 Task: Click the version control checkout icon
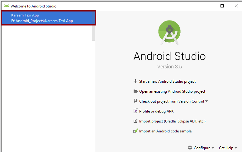[x=135, y=101]
